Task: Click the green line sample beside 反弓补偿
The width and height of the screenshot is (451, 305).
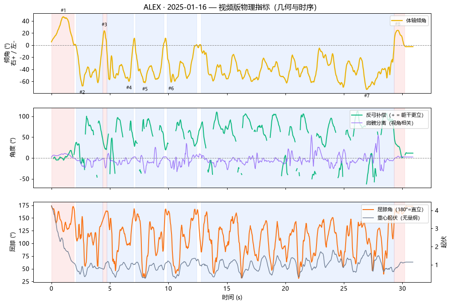Action: pyautogui.click(x=357, y=115)
